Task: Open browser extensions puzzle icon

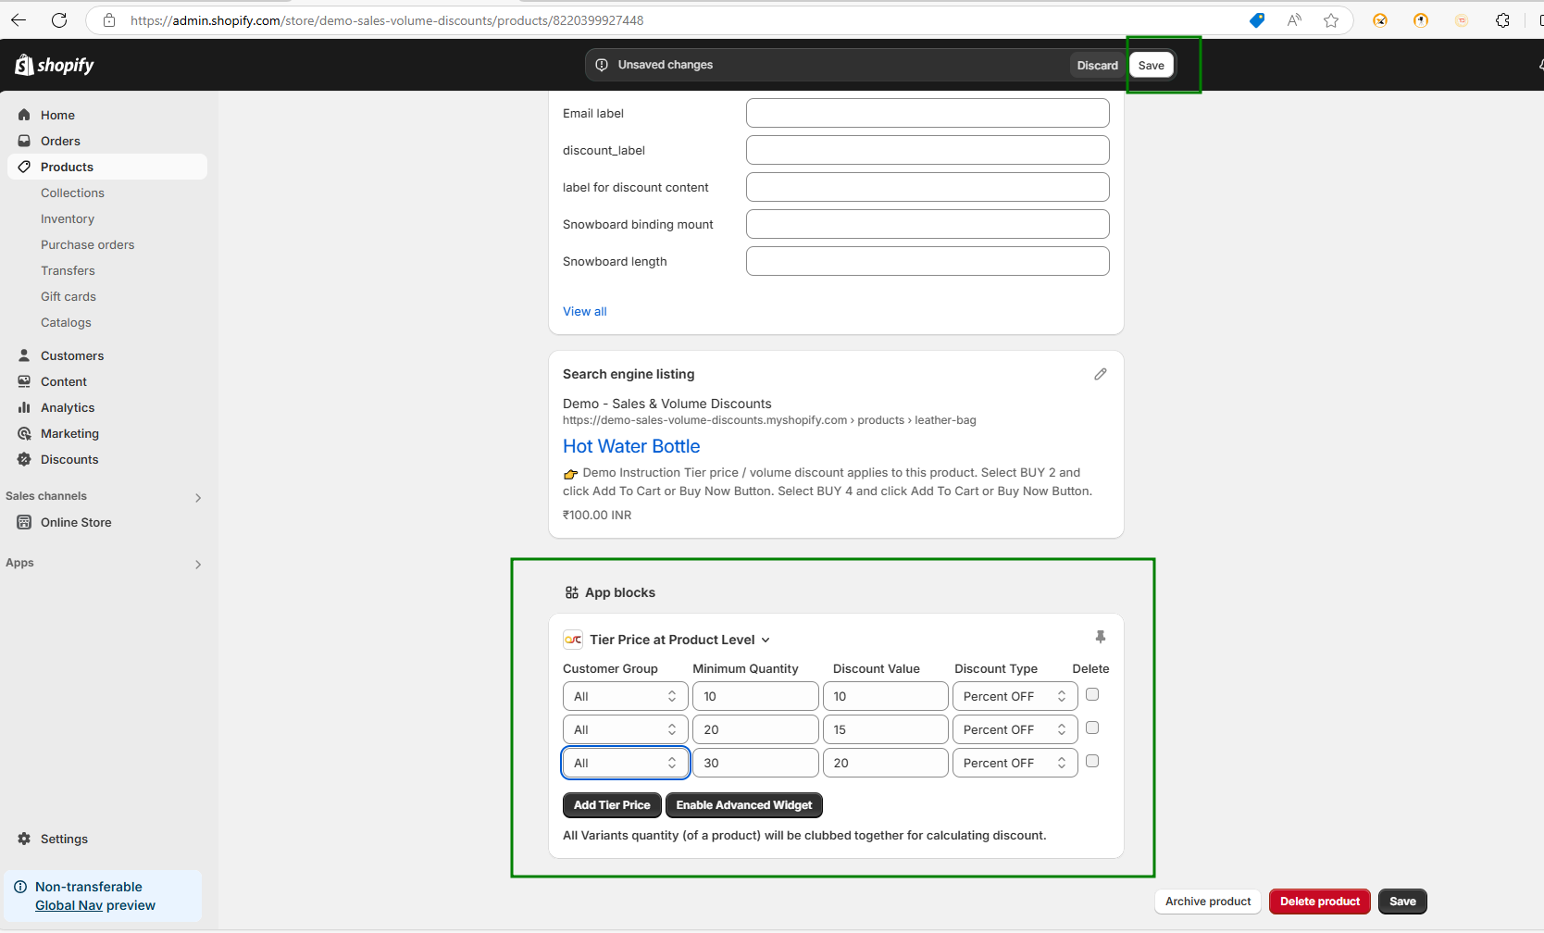Action: point(1502,20)
